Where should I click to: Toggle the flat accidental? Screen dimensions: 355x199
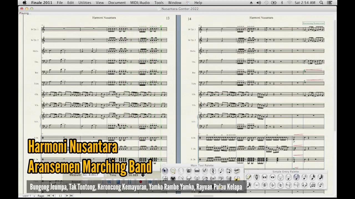(272, 185)
